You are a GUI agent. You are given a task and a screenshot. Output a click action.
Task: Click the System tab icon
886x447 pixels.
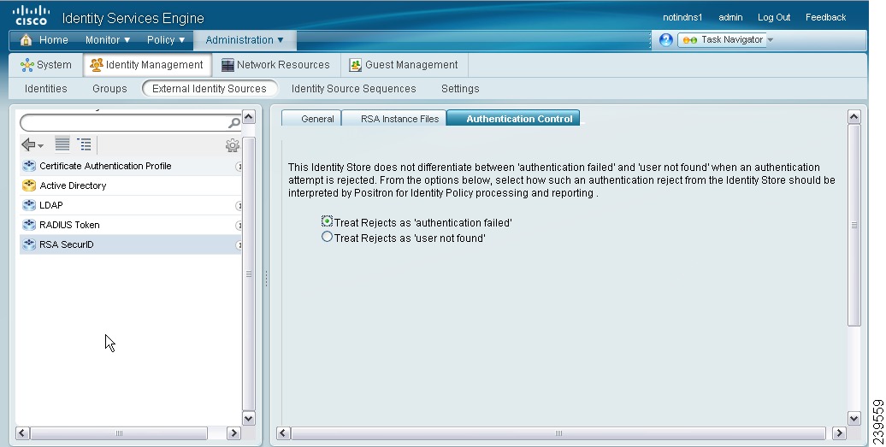(27, 65)
